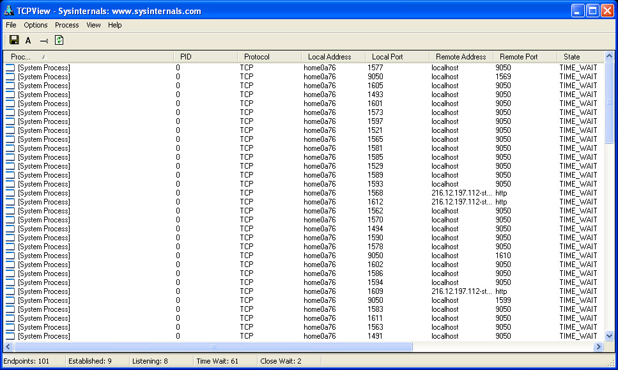Click process icon of row with local port 1605
Image resolution: width=618 pixels, height=370 pixels.
pyautogui.click(x=10, y=86)
